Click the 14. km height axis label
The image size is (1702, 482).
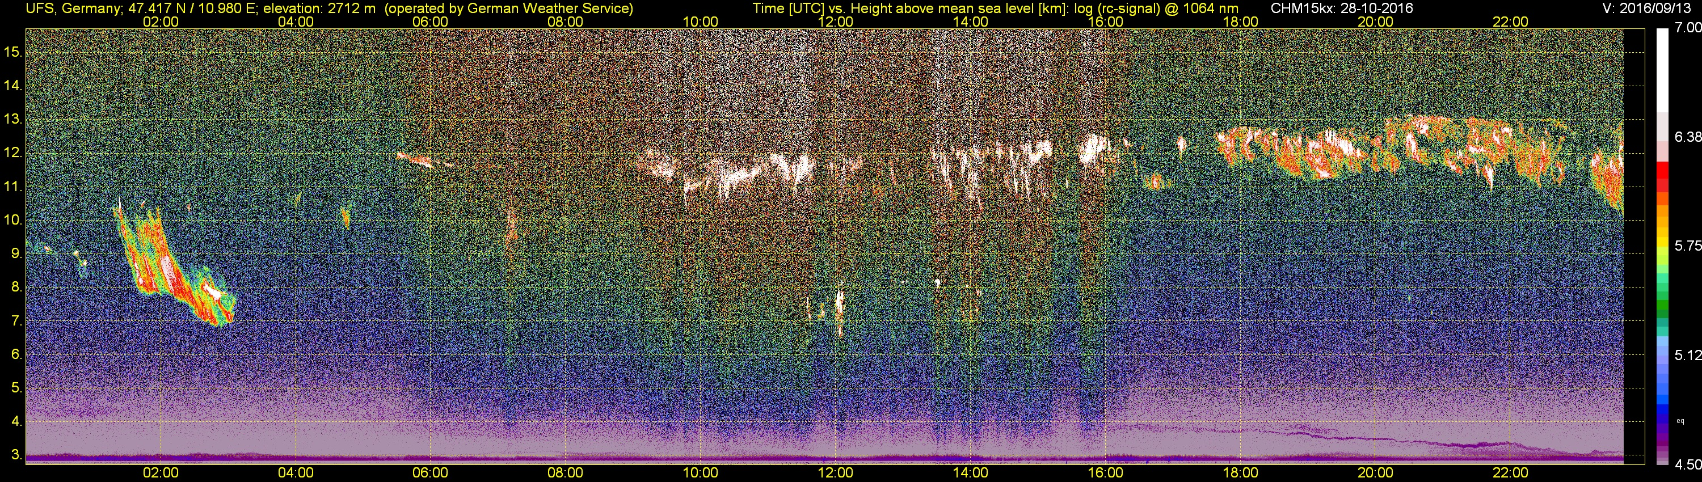pos(12,86)
